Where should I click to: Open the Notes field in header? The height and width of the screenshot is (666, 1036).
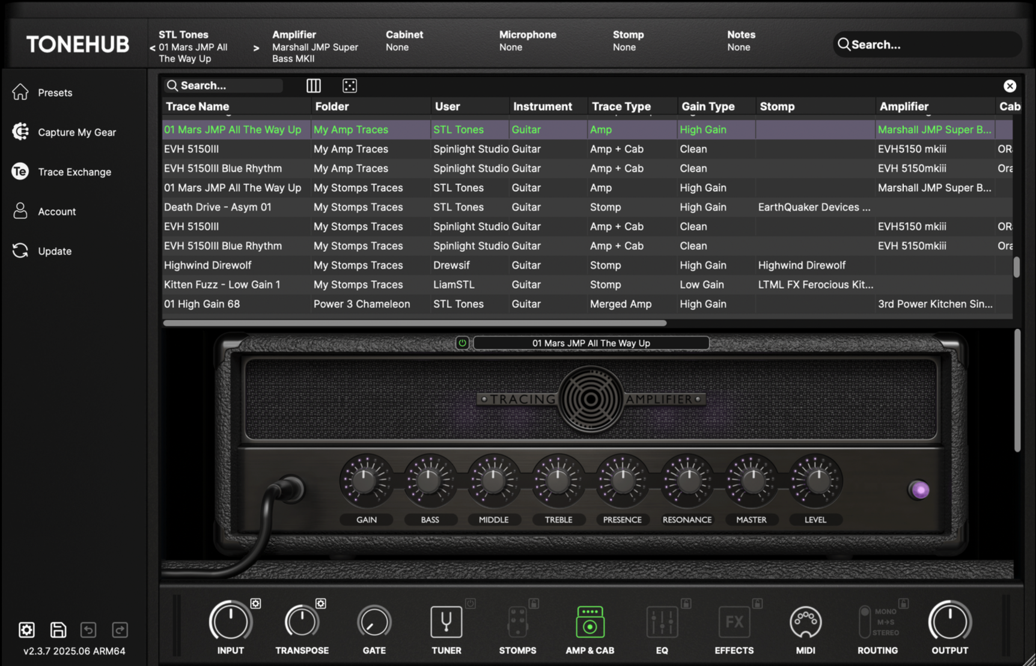(x=740, y=41)
